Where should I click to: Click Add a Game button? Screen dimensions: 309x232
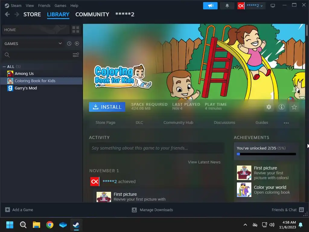point(19,210)
